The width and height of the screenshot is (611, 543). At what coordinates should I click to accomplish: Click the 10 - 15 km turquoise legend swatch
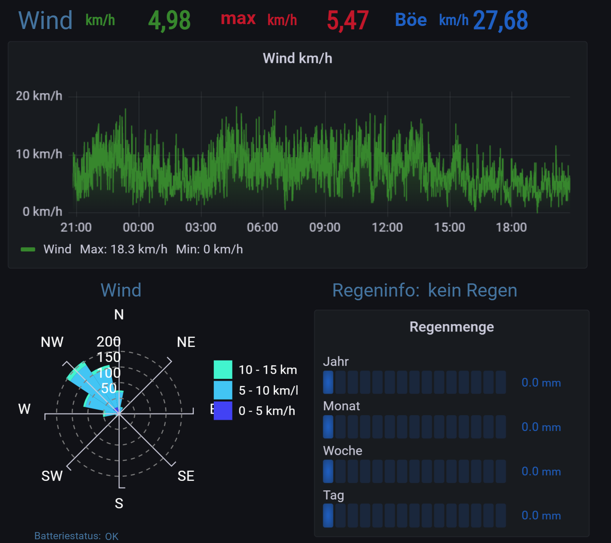coord(223,370)
